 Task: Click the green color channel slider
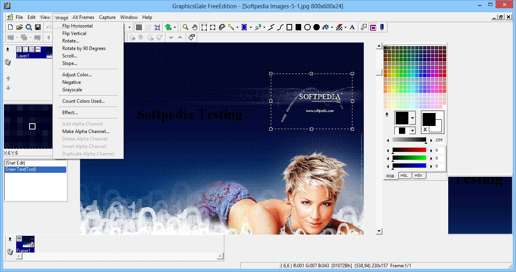[409, 158]
